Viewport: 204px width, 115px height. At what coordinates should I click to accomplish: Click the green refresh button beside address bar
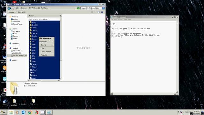coord(78,8)
